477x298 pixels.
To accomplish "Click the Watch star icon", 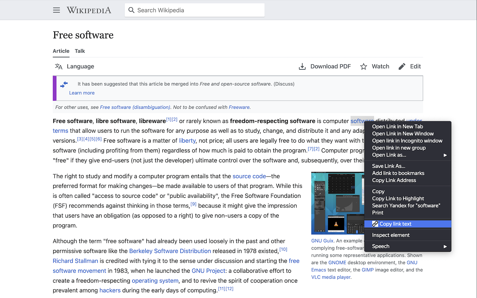I will tap(363, 66).
